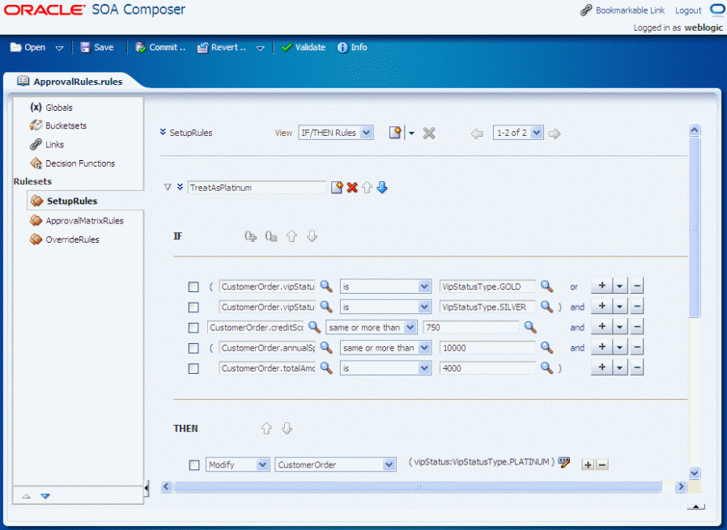The width and height of the screenshot is (727, 530).
Task: Toggle TreatAsPlatinum advanced settings chevron
Action: click(x=180, y=187)
